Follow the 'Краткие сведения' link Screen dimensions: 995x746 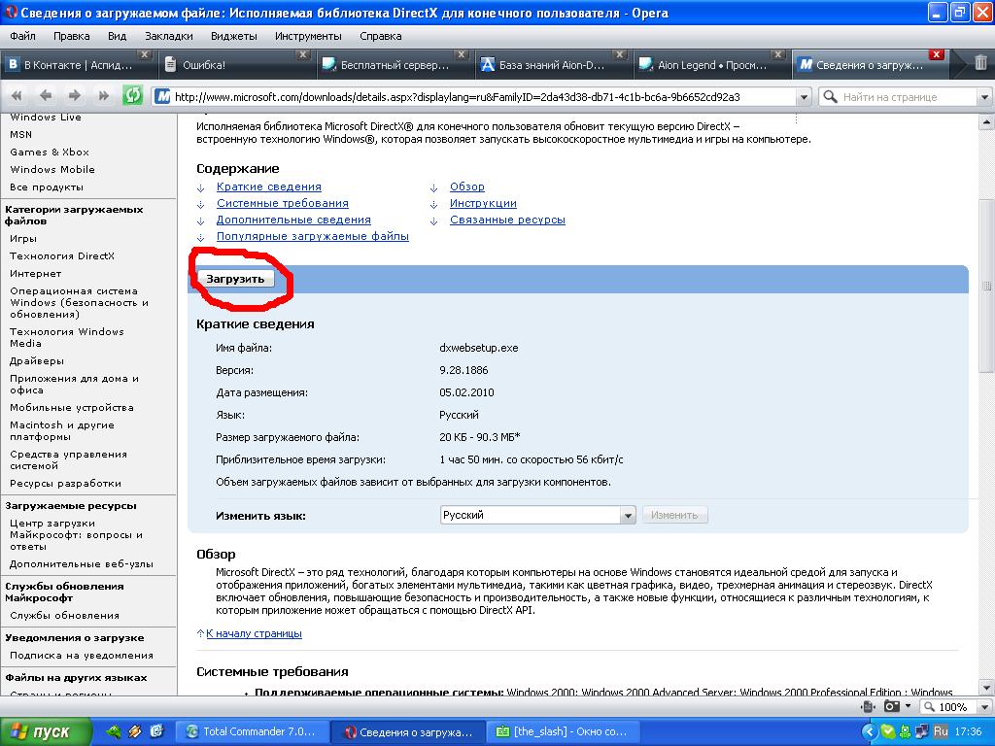(269, 186)
